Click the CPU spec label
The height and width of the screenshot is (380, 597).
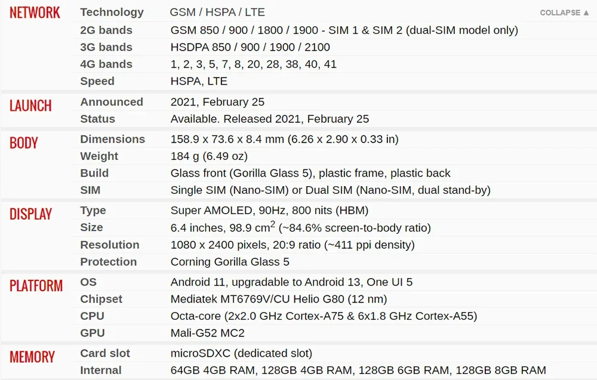93,316
